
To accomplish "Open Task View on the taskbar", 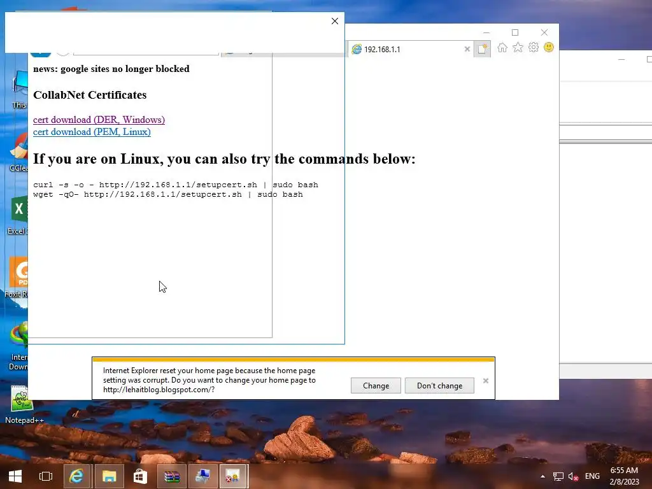I will click(x=46, y=476).
